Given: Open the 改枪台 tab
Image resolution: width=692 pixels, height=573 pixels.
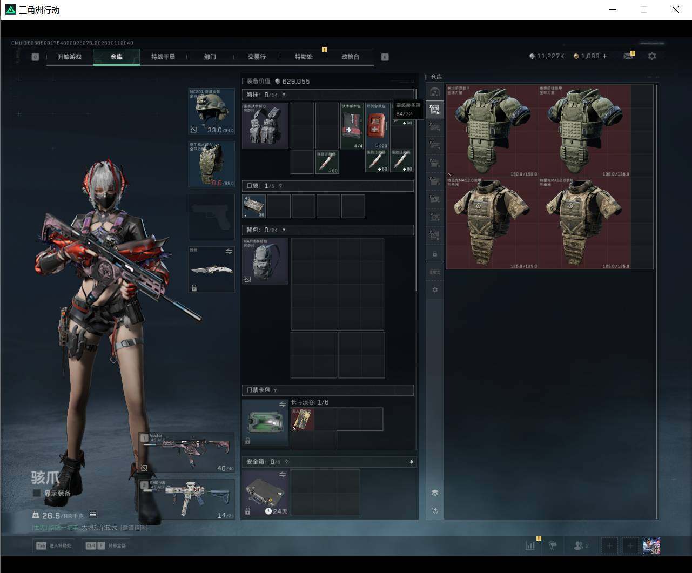Looking at the screenshot, I should pyautogui.click(x=350, y=57).
